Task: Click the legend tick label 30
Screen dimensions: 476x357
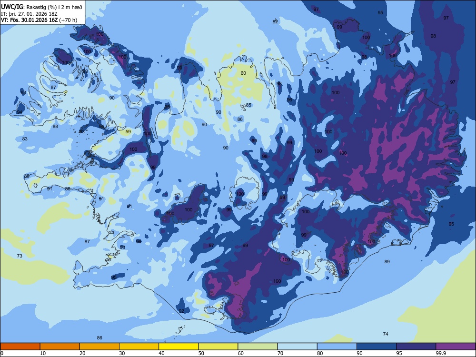Action: coord(122,353)
